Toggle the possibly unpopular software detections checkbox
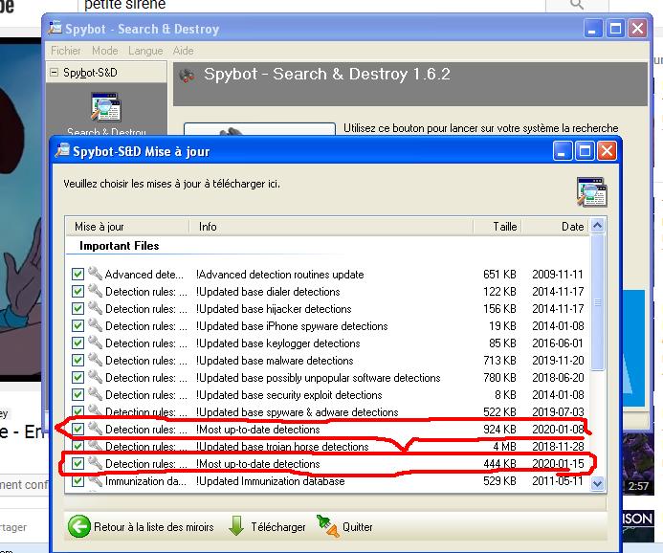The image size is (663, 553). pos(77,378)
